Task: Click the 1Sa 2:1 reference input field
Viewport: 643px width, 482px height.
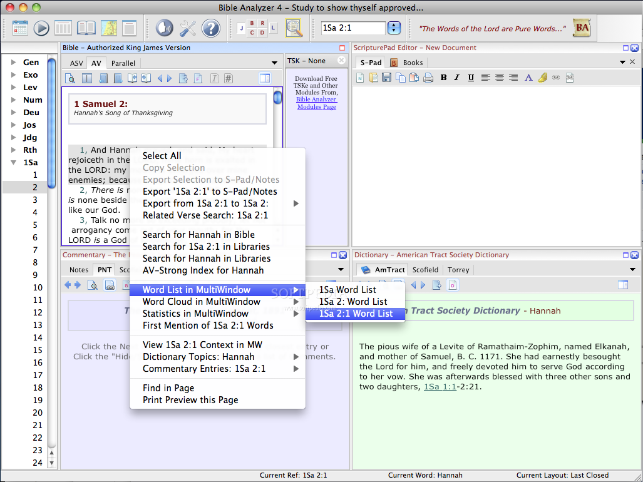Action: (353, 28)
